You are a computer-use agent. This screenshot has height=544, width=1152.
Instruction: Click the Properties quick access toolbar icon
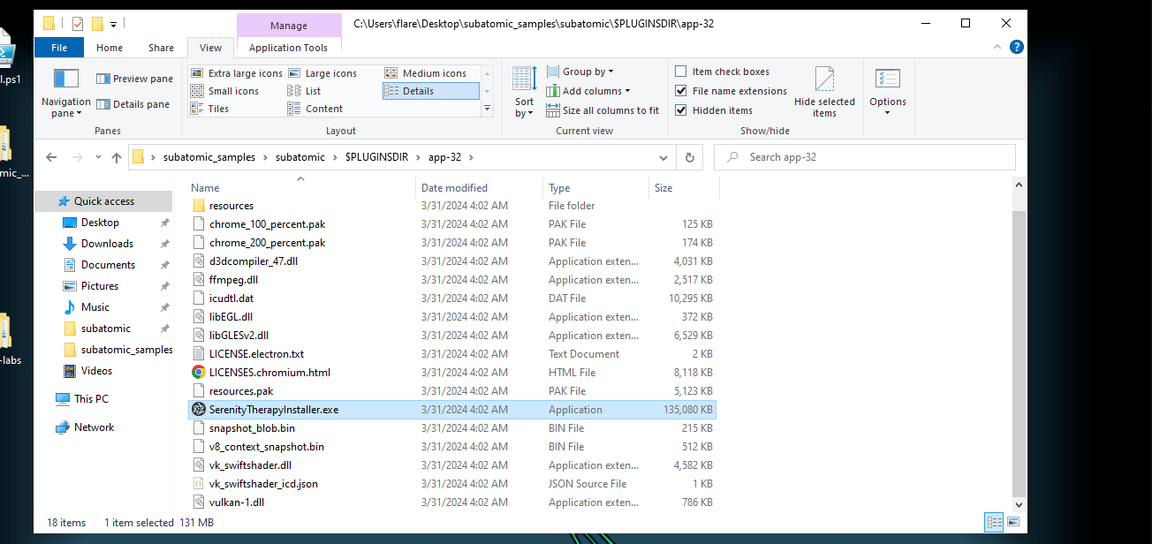coord(77,23)
